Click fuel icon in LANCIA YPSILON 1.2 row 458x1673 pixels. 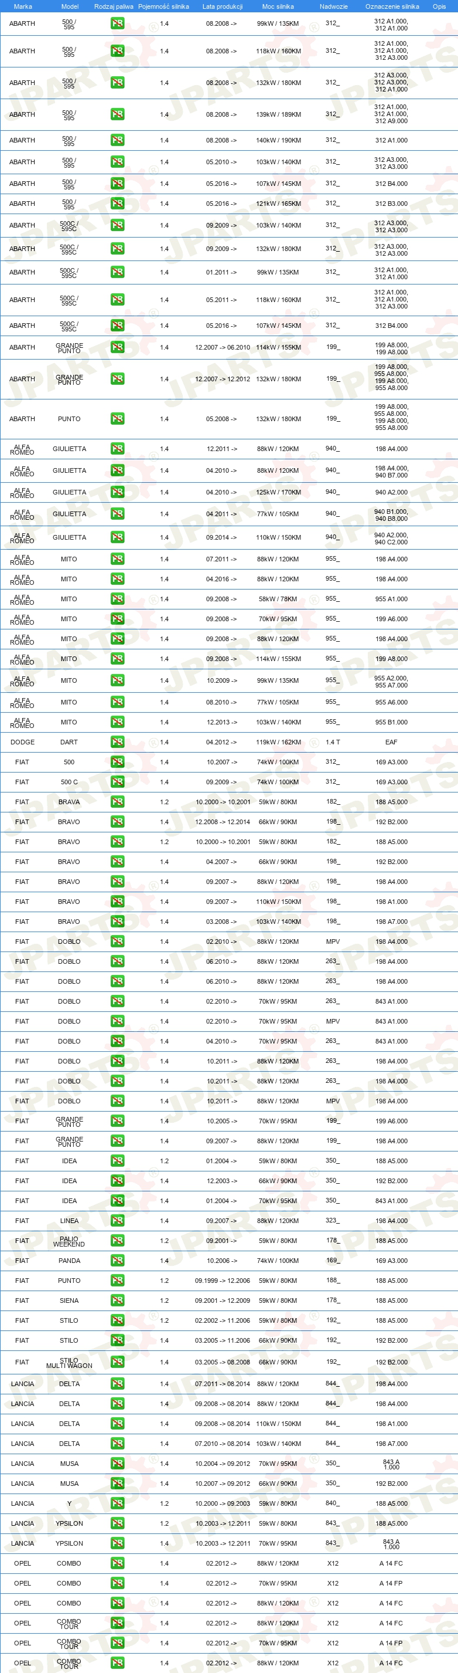pos(117,1523)
